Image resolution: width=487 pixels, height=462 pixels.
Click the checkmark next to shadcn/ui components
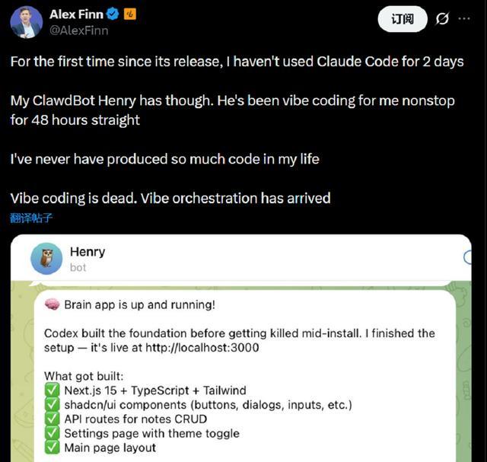[52, 405]
